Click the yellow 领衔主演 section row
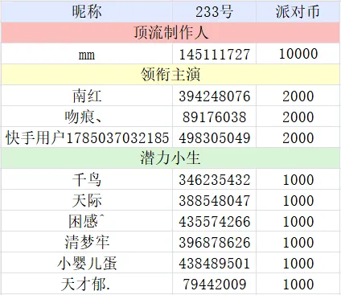 pyautogui.click(x=170, y=75)
